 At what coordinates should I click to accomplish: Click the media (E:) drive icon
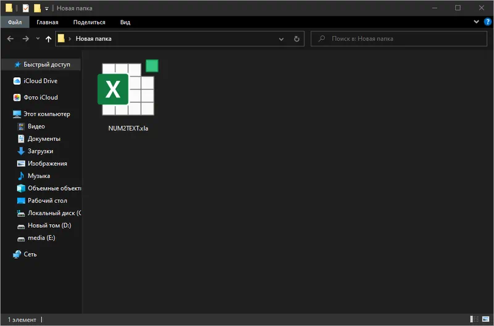21,239
